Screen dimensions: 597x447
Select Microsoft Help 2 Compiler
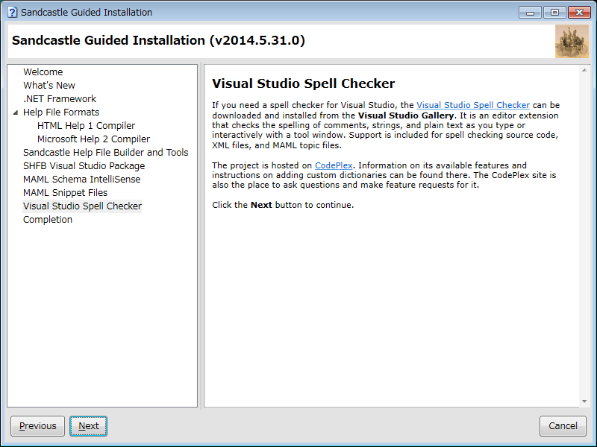(94, 139)
